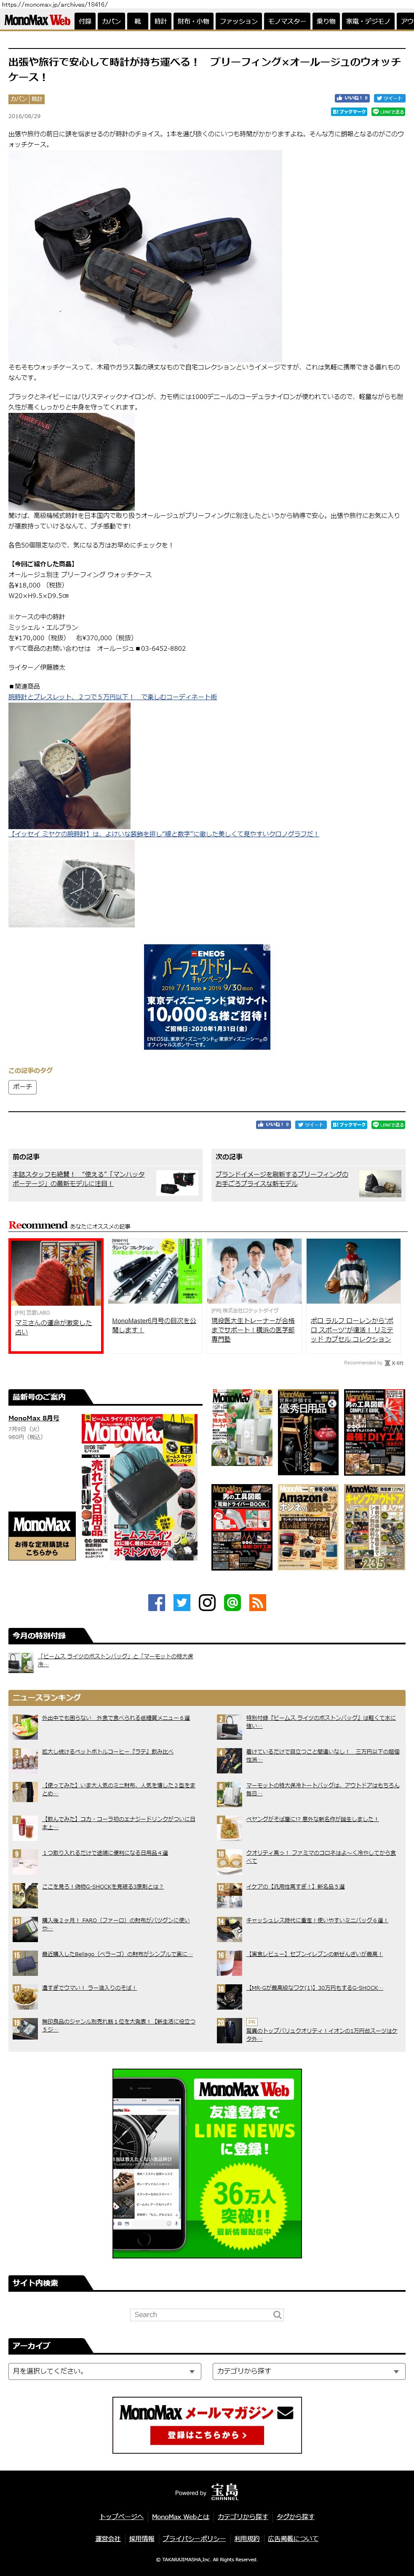Click the top Facebook いいね button
The image size is (414, 2576).
[x=352, y=98]
